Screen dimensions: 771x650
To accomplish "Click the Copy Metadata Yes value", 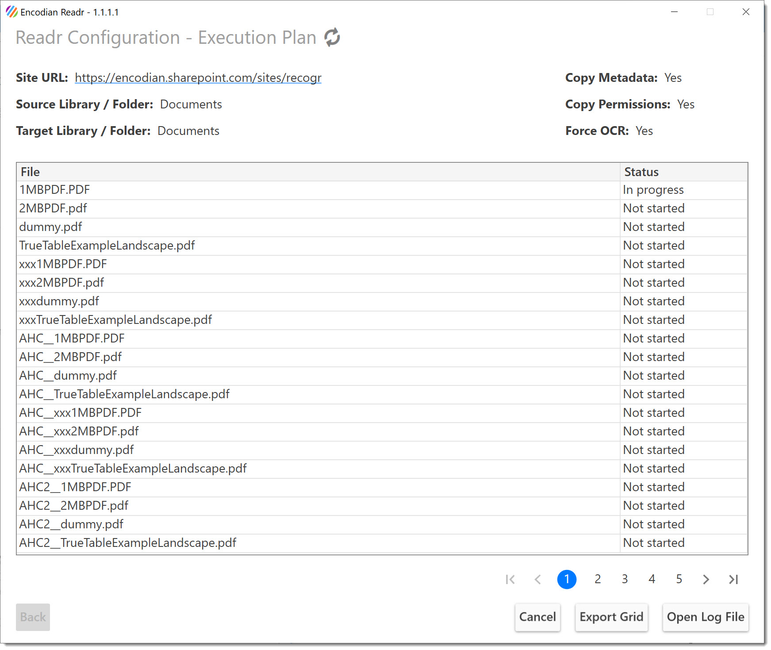I will [x=673, y=78].
